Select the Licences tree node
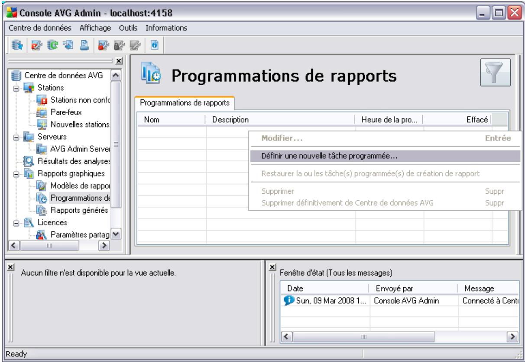525x362 pixels. point(52,223)
